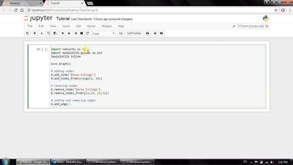The height and width of the screenshot is (165, 293).
Task: Cut the selected cell
Action: pyautogui.click(x=42, y=33)
